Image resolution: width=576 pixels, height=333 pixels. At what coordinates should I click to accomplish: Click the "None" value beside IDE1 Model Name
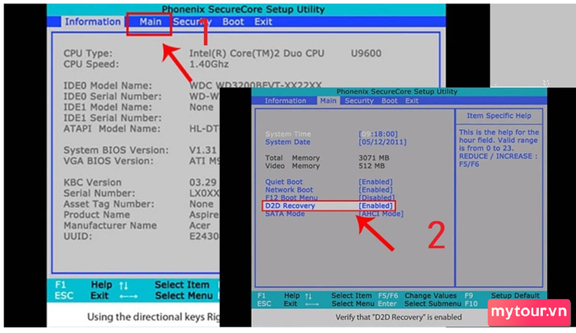click(x=201, y=107)
